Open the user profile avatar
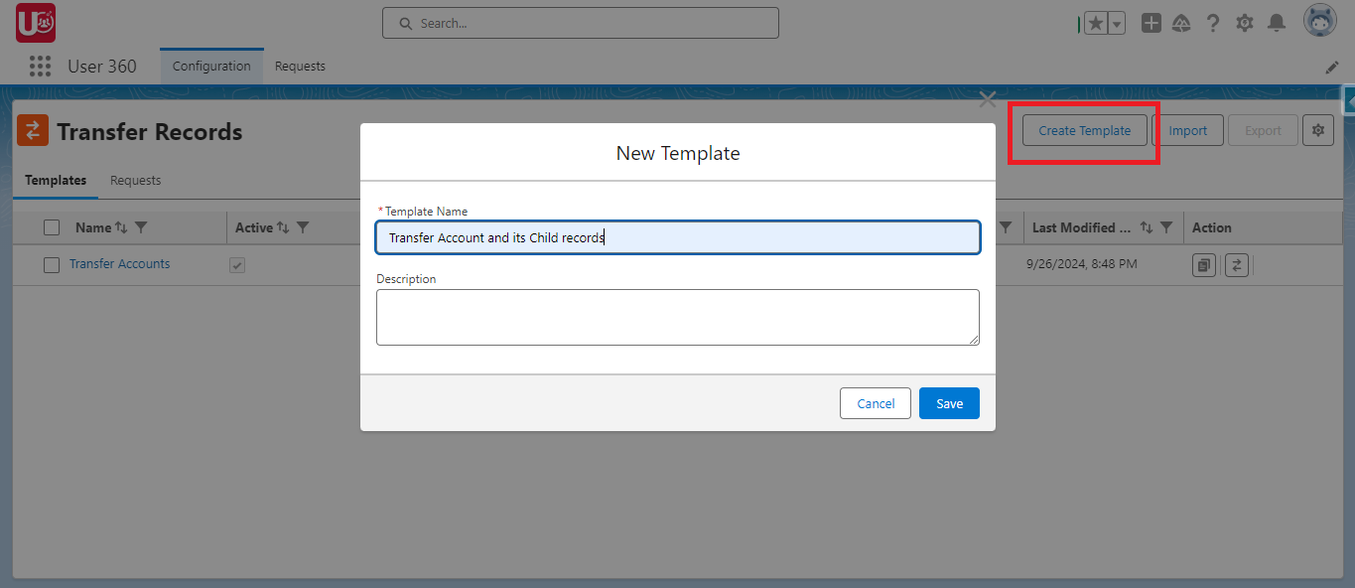This screenshot has height=588, width=1355. pyautogui.click(x=1320, y=21)
